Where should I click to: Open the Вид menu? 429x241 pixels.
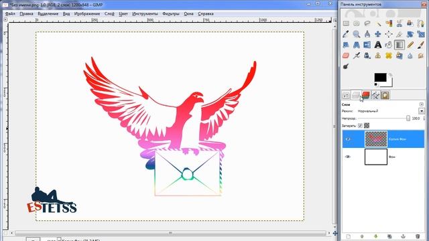(66, 13)
